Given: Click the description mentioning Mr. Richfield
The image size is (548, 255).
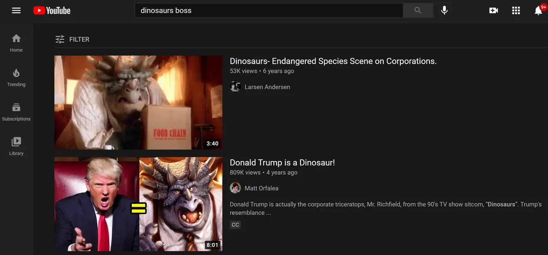Looking at the screenshot, I should [386, 208].
